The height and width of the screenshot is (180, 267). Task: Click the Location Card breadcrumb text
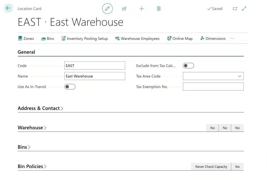[29, 9]
